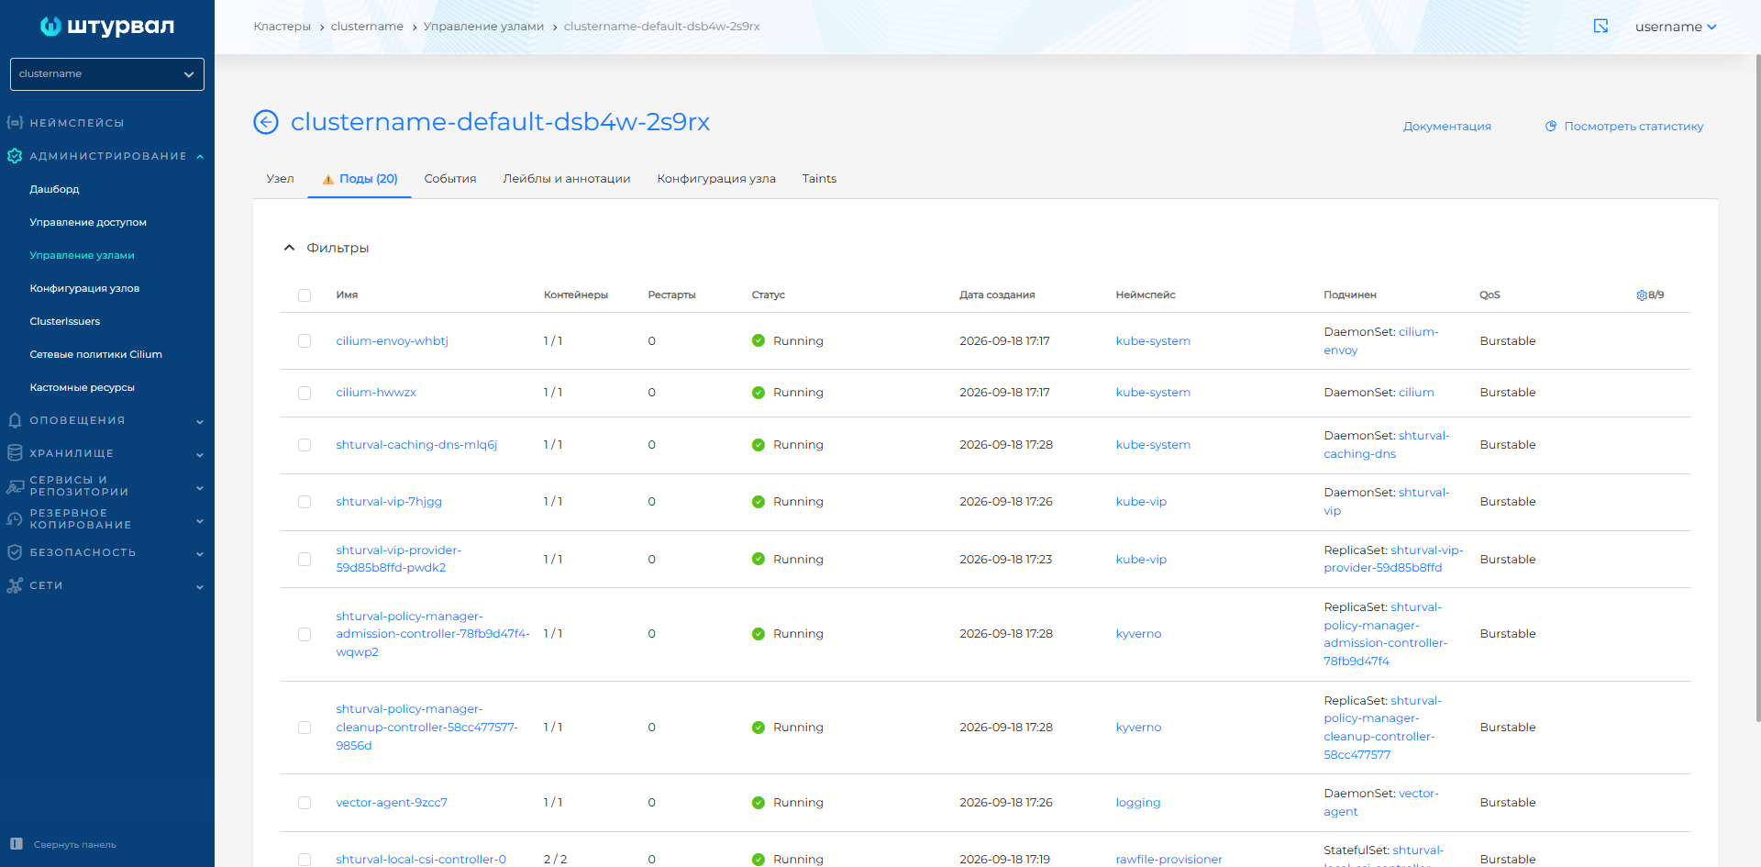Viewport: 1761px width, 867px height.
Task: Select the shturval-caching-dns-mlq6j row checkbox
Action: click(305, 445)
